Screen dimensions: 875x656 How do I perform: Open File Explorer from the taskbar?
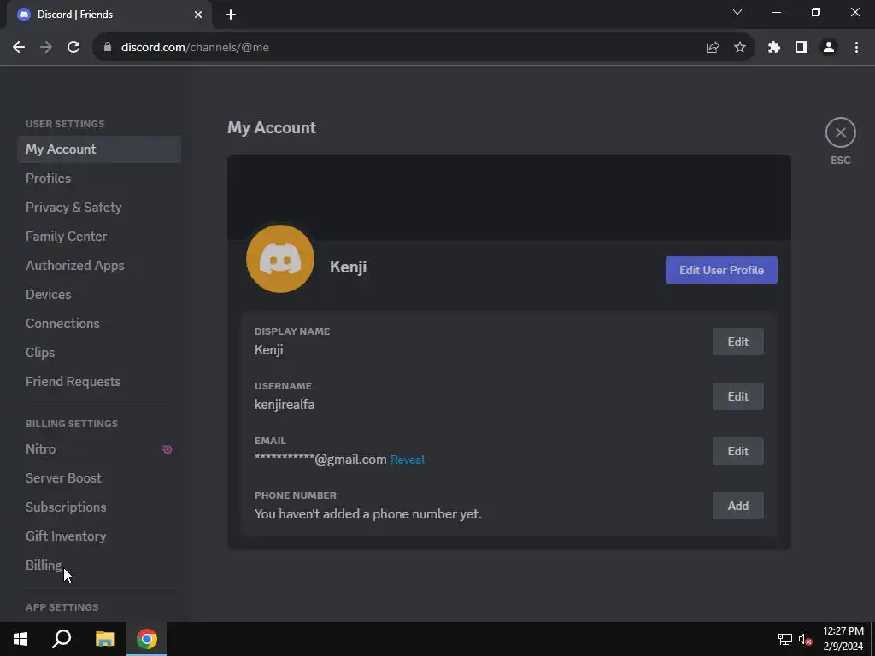tap(104, 639)
